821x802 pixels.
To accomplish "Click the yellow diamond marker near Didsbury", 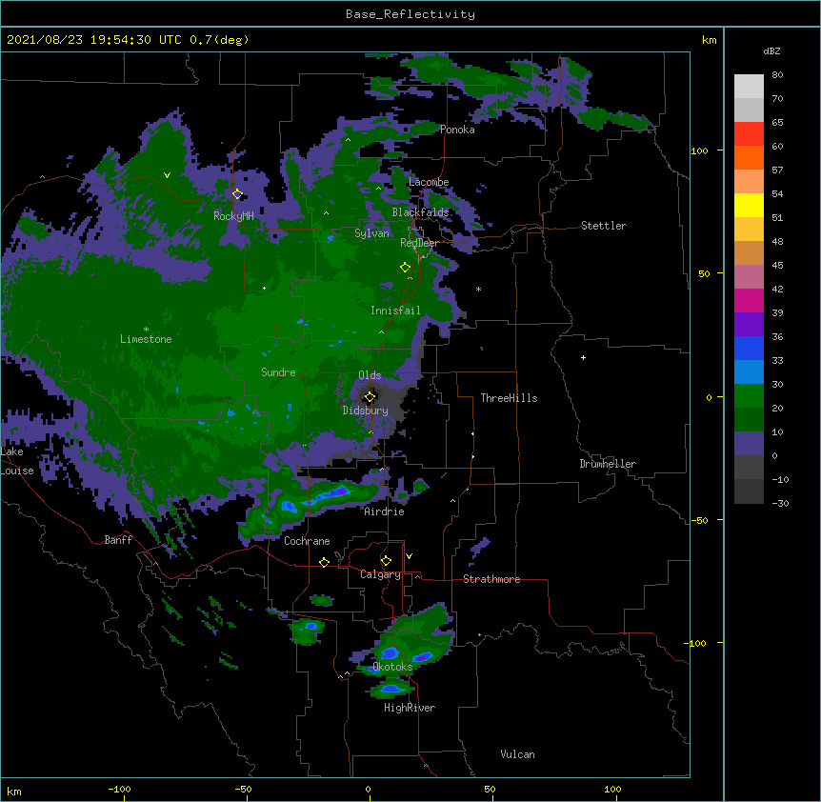I will click(370, 397).
